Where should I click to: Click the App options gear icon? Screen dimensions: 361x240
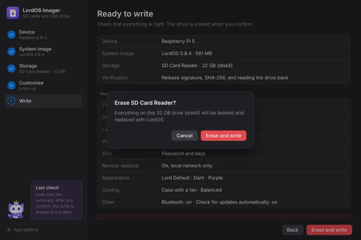point(9,230)
